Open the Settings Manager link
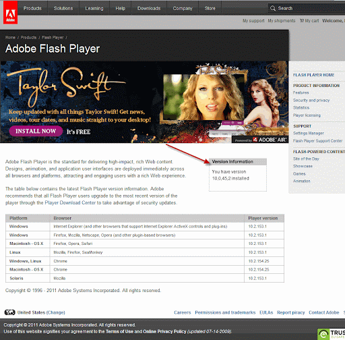 point(309,134)
